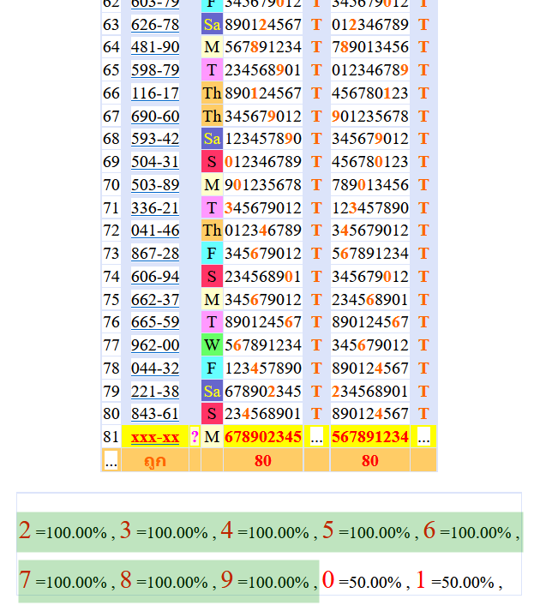This screenshot has width=546, height=611.
Task: Open the 598-79 result link
Action: coord(155,70)
